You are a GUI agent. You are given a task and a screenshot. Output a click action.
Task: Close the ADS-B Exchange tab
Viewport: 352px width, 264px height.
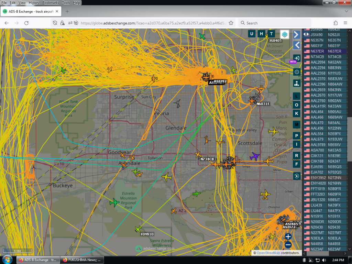pyautogui.click(x=57, y=11)
